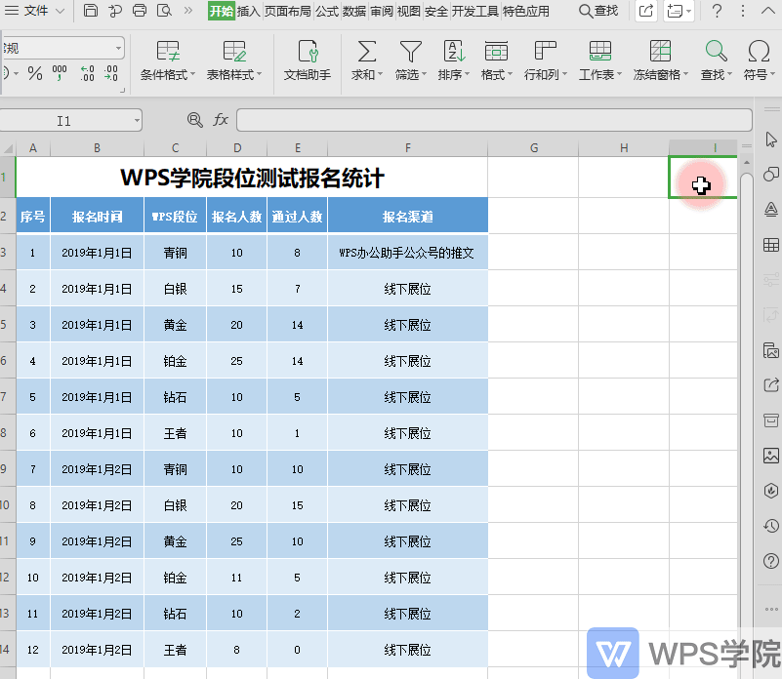Click the help question mark icon
This screenshot has height=679, width=782.
pyautogui.click(x=717, y=11)
